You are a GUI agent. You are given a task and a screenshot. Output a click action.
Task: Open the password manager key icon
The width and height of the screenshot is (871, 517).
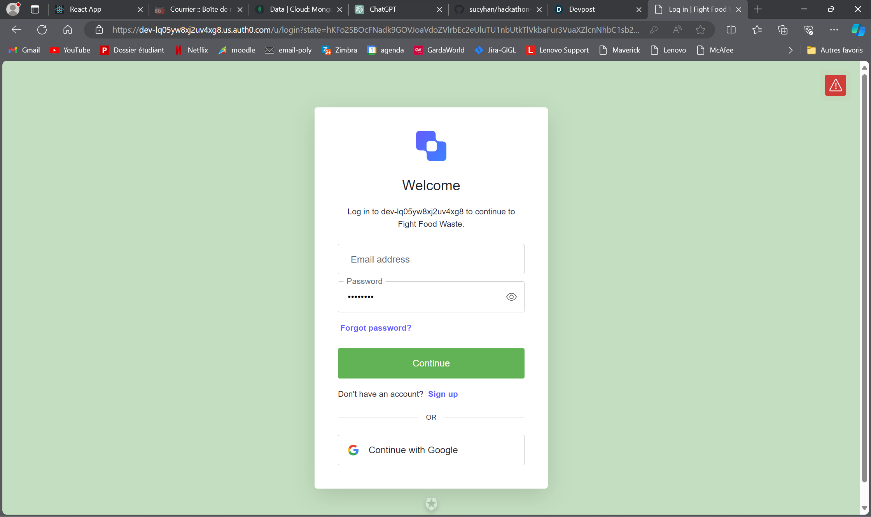tap(654, 30)
